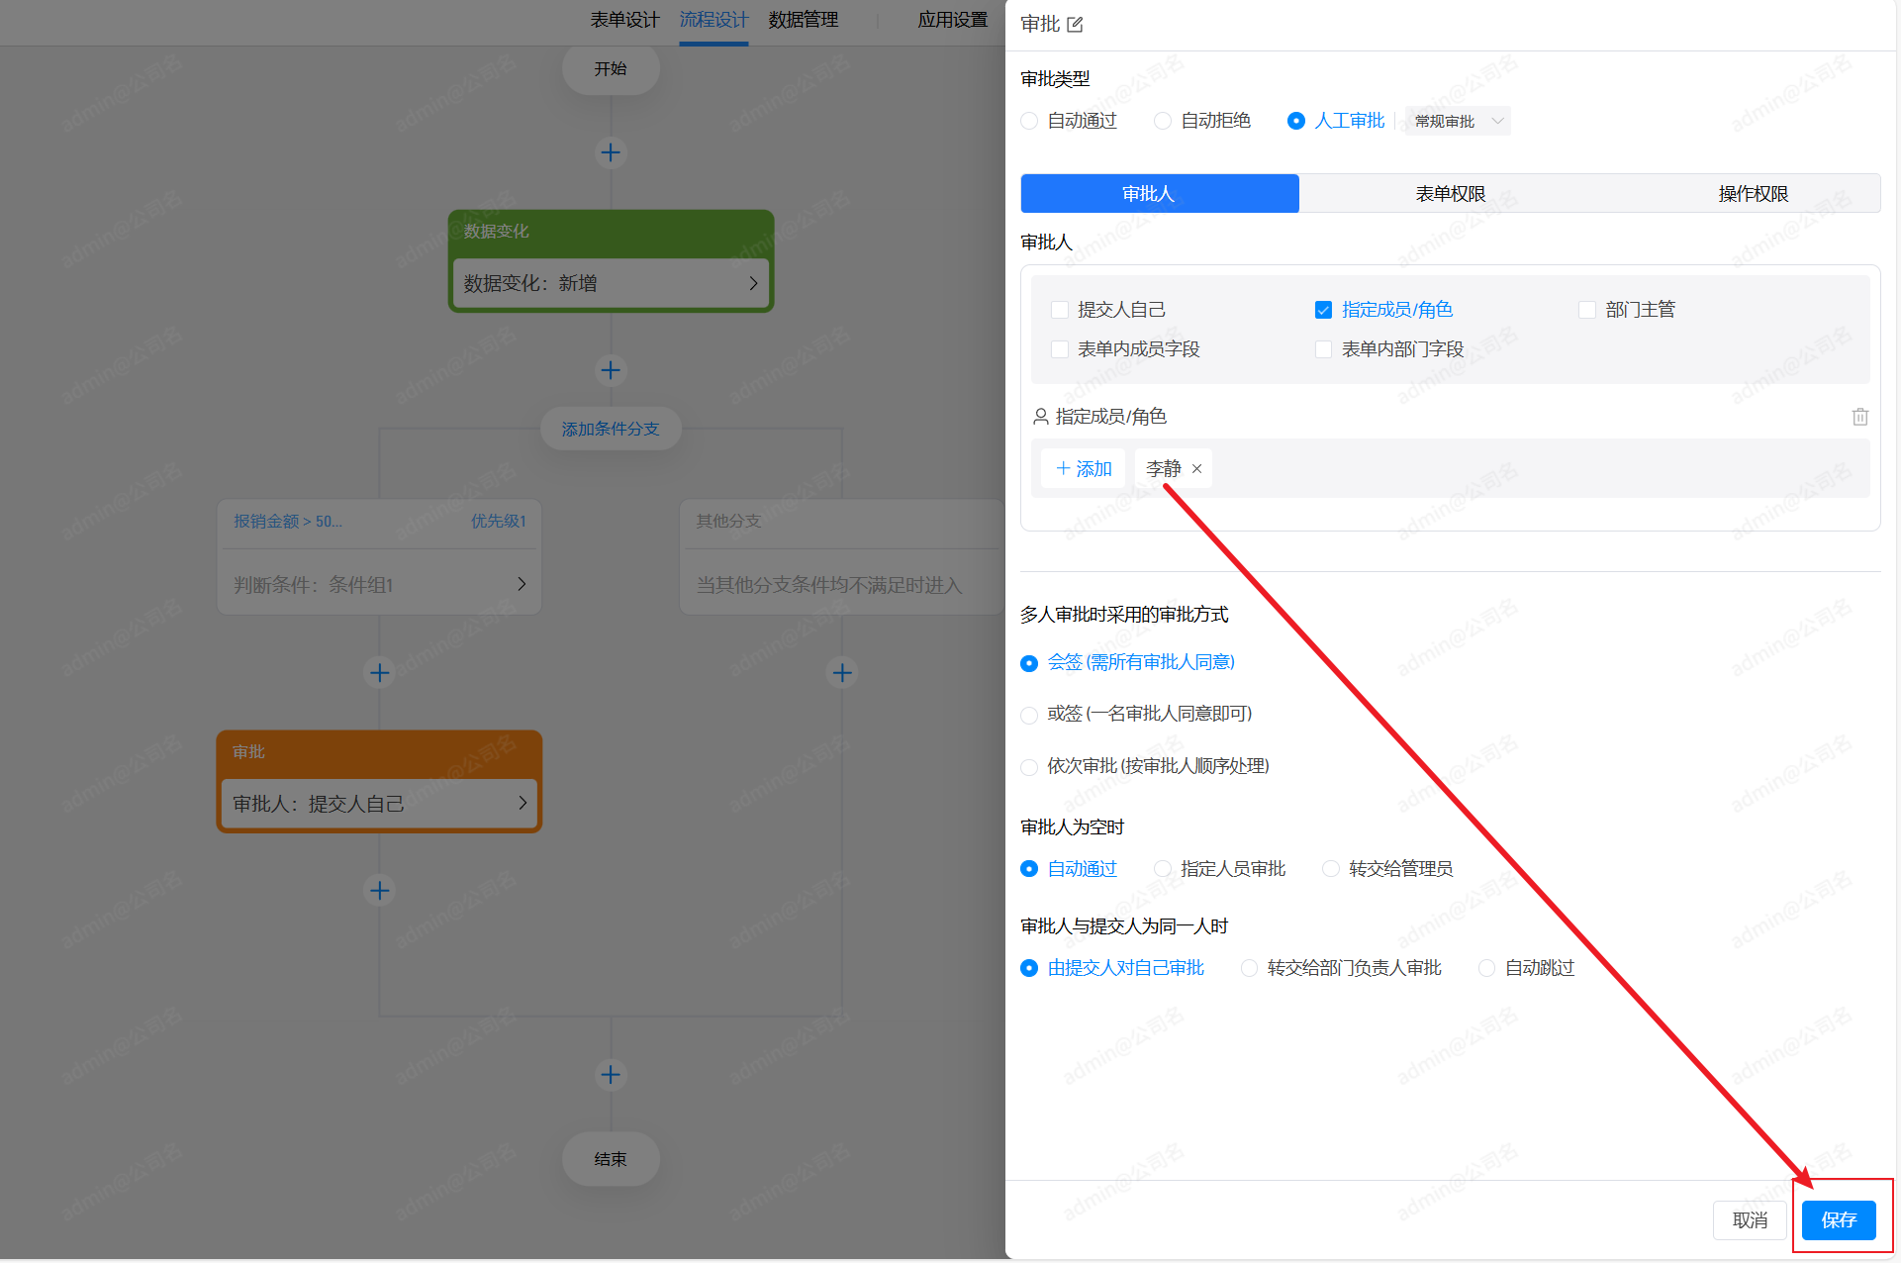The image size is (1901, 1263).
Task: Click the plus icon under 其他分支 branch
Action: (842, 673)
